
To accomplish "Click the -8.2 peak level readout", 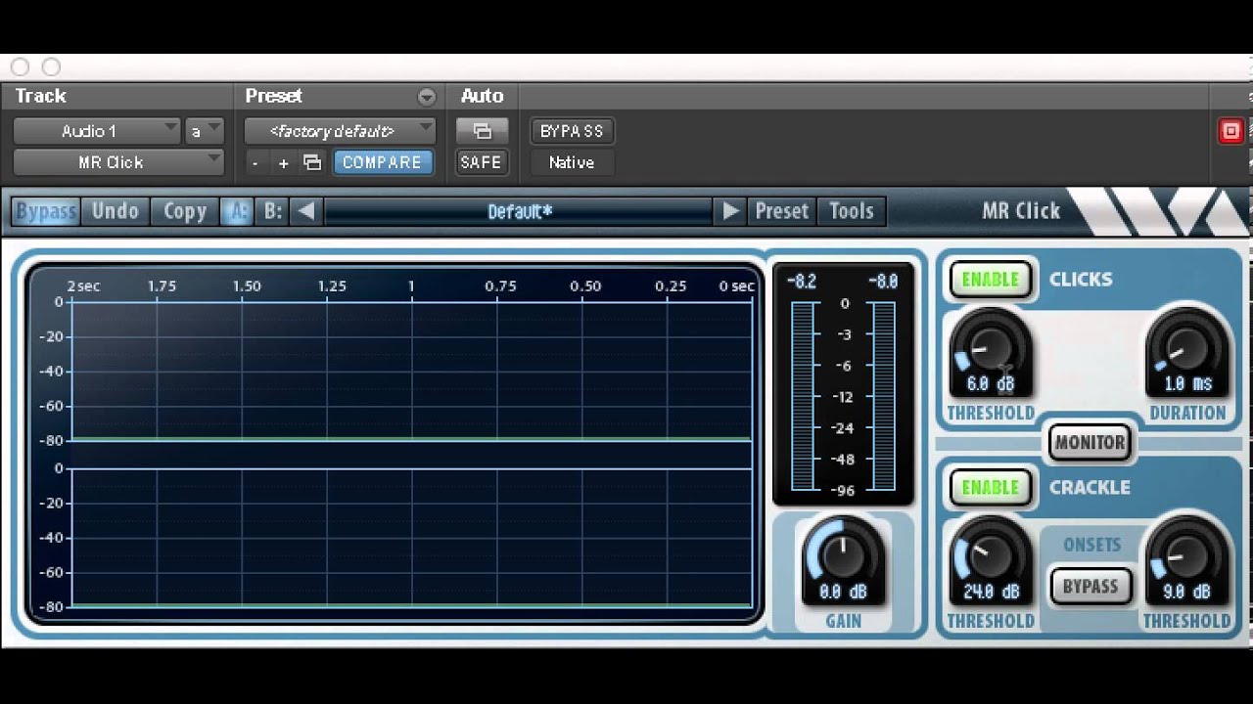I will click(802, 282).
